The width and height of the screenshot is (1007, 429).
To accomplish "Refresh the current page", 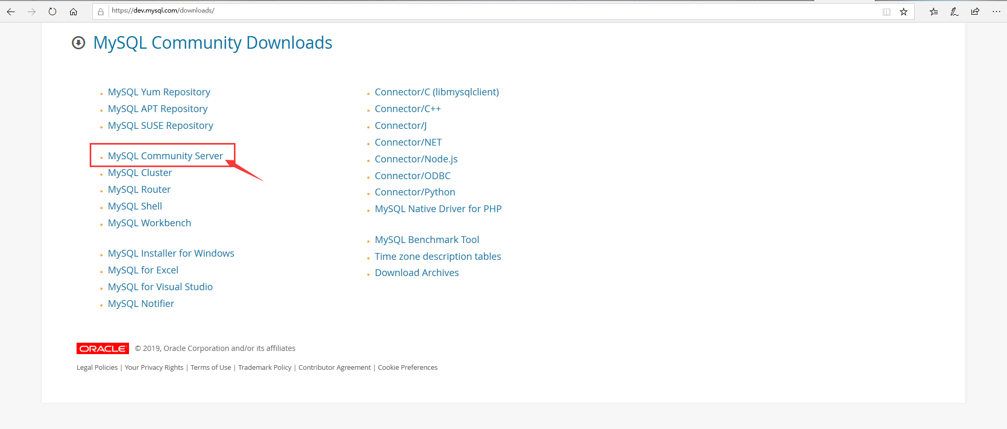I will tap(52, 12).
